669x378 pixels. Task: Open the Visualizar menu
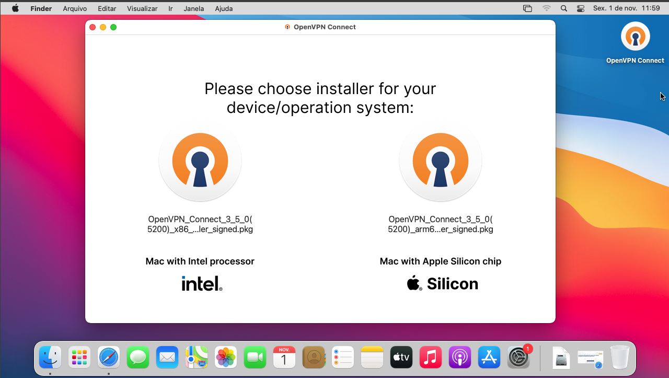coord(142,8)
